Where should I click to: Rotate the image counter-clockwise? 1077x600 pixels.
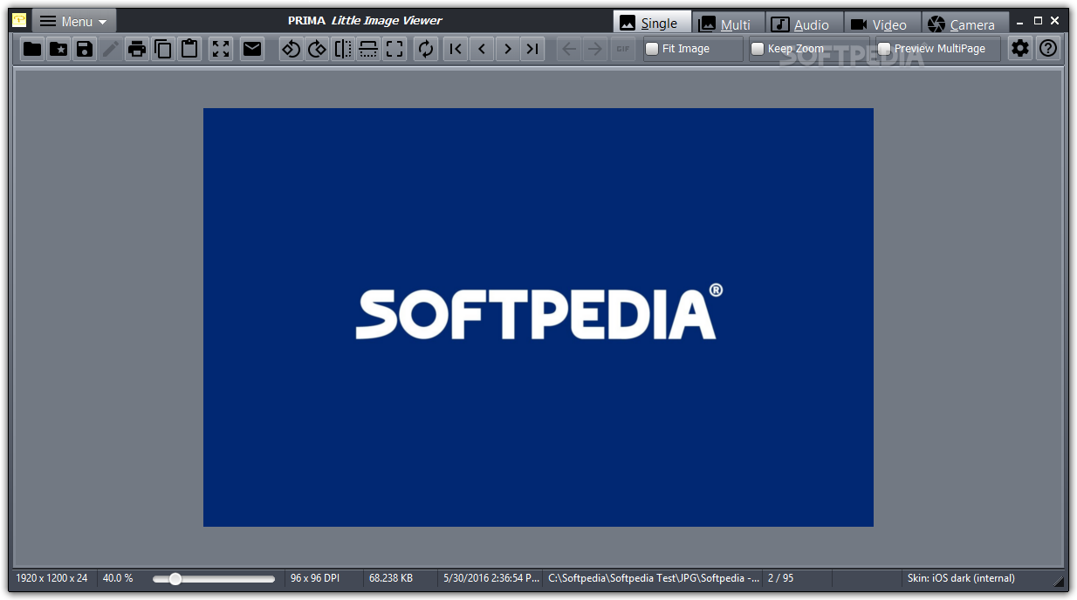tap(291, 49)
